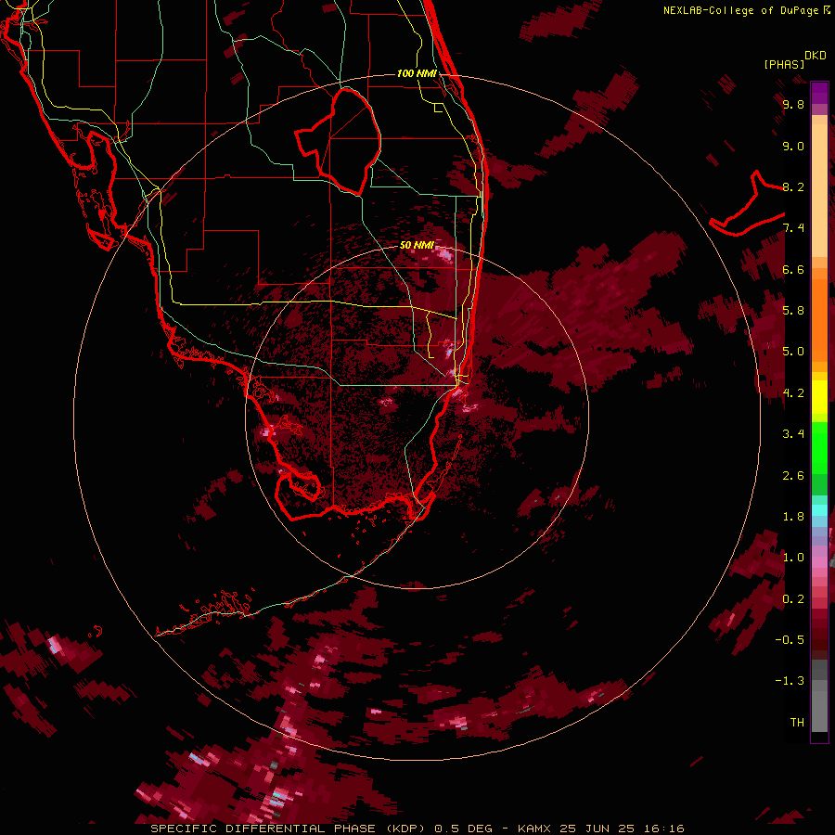Select the 5.0 legend value
Screen dimensions: 835x835
click(793, 352)
